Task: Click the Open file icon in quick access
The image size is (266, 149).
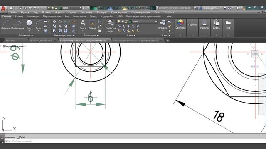Action: (x=16, y=8)
